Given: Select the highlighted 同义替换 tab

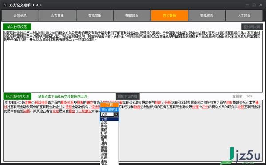Looking at the screenshot, I should pyautogui.click(x=169, y=15).
